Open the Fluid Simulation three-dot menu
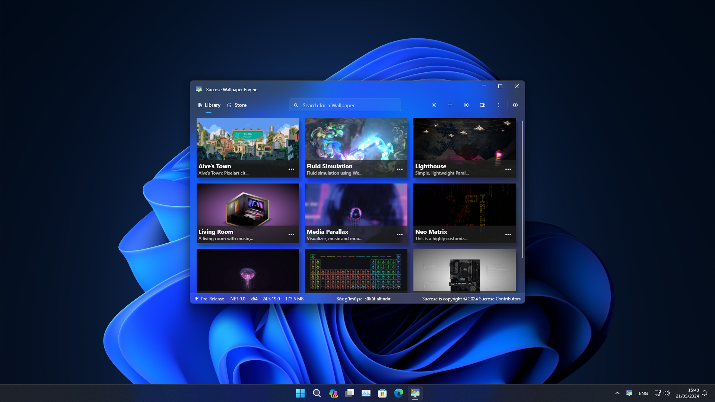Screen dimensions: 715x402 [400, 169]
